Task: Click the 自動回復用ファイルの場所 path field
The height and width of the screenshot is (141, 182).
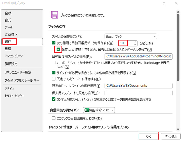Action: (139, 56)
